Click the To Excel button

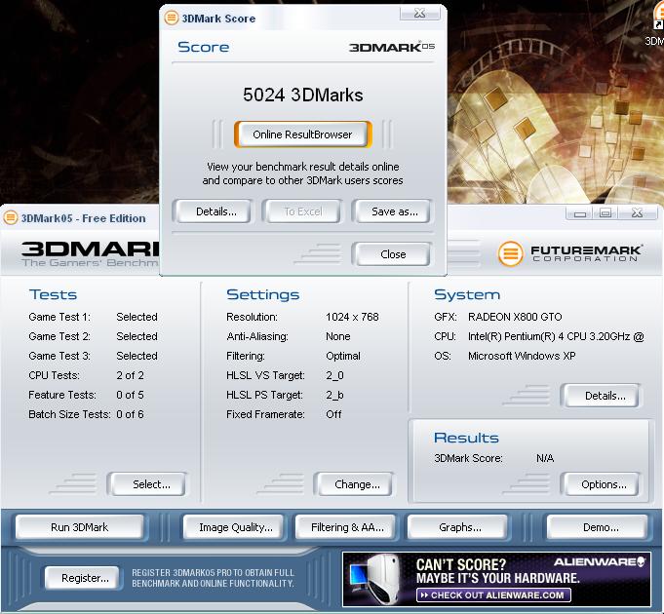pyautogui.click(x=303, y=211)
